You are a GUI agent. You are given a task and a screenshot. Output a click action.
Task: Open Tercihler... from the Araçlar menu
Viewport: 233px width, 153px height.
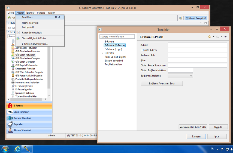tap(40, 17)
